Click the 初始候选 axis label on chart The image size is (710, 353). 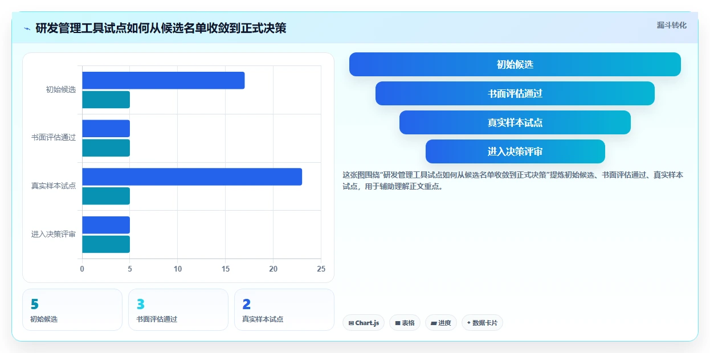(x=61, y=90)
